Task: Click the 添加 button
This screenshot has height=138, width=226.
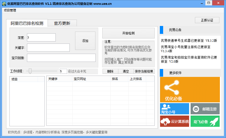Action: coord(85,41)
